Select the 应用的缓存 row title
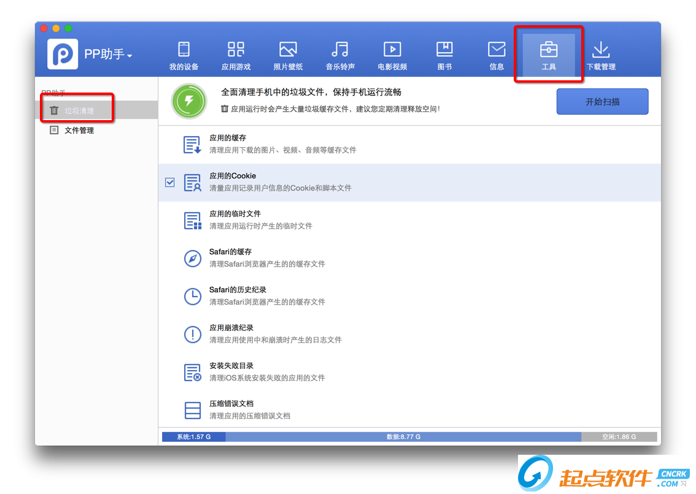Image resolution: width=696 pixels, height=494 pixels. click(x=228, y=138)
